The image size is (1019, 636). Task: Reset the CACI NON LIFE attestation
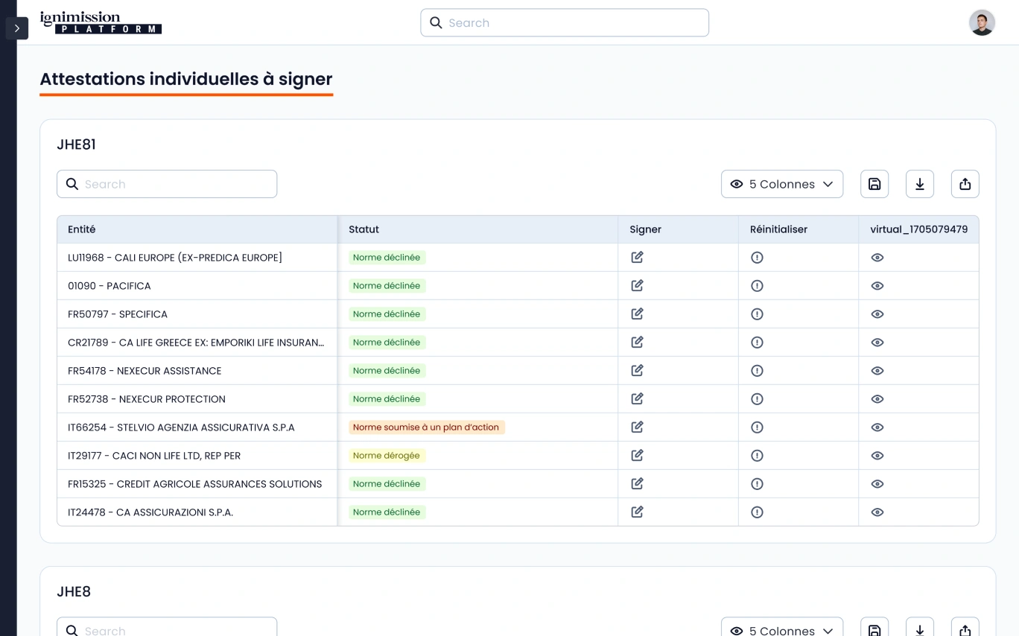tap(757, 456)
